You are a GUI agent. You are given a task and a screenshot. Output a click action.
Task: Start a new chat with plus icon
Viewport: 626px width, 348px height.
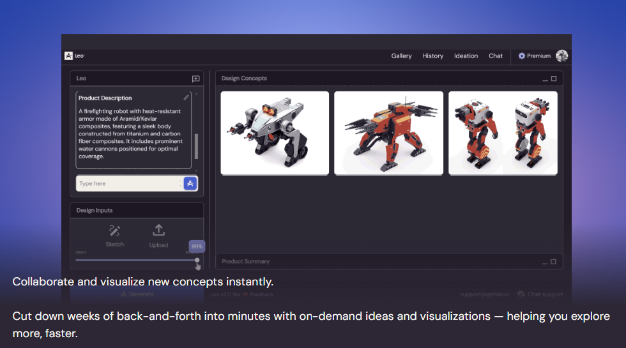195,79
